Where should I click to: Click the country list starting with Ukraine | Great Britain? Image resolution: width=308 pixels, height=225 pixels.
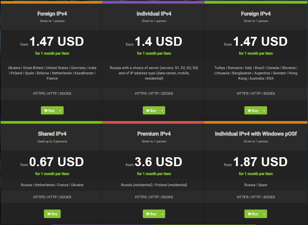[x=52, y=73]
